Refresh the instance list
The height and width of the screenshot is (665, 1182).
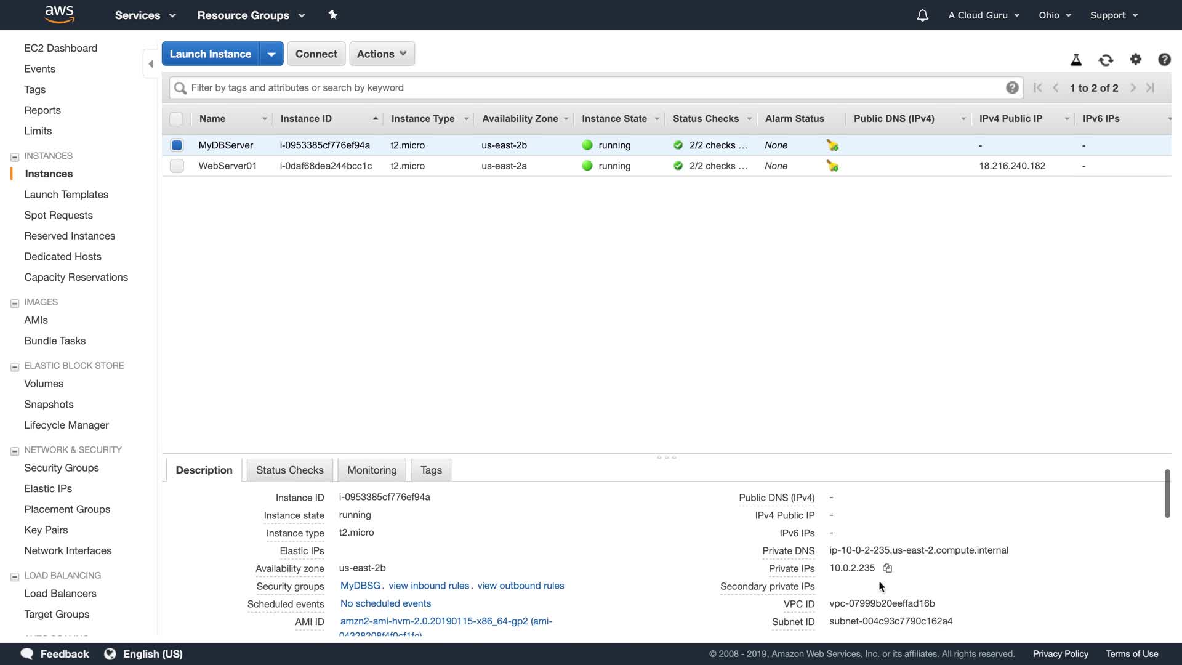point(1106,60)
